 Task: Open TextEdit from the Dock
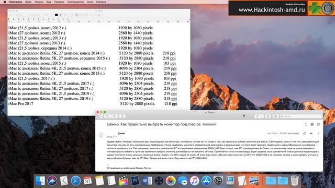tap(242, 181)
